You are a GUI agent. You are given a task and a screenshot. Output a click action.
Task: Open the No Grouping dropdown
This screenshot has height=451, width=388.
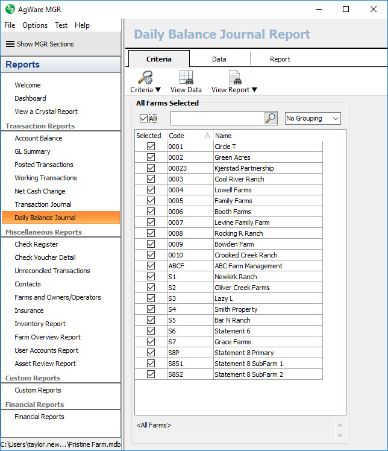point(312,118)
